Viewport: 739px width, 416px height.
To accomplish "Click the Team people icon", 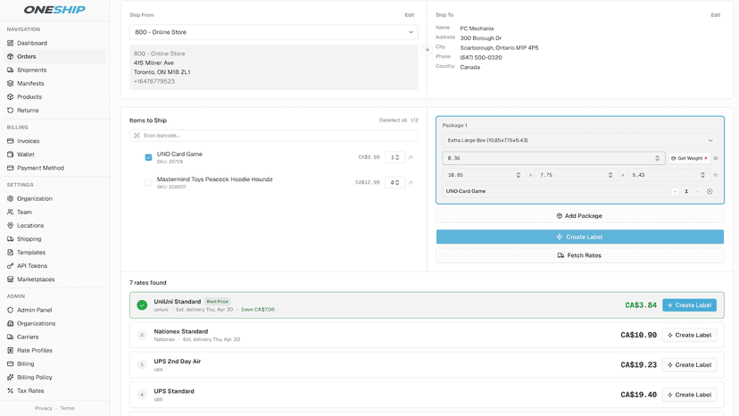I will pos(11,212).
